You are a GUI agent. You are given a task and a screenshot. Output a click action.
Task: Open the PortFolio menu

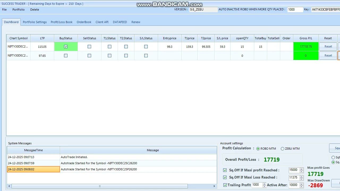coord(18,10)
